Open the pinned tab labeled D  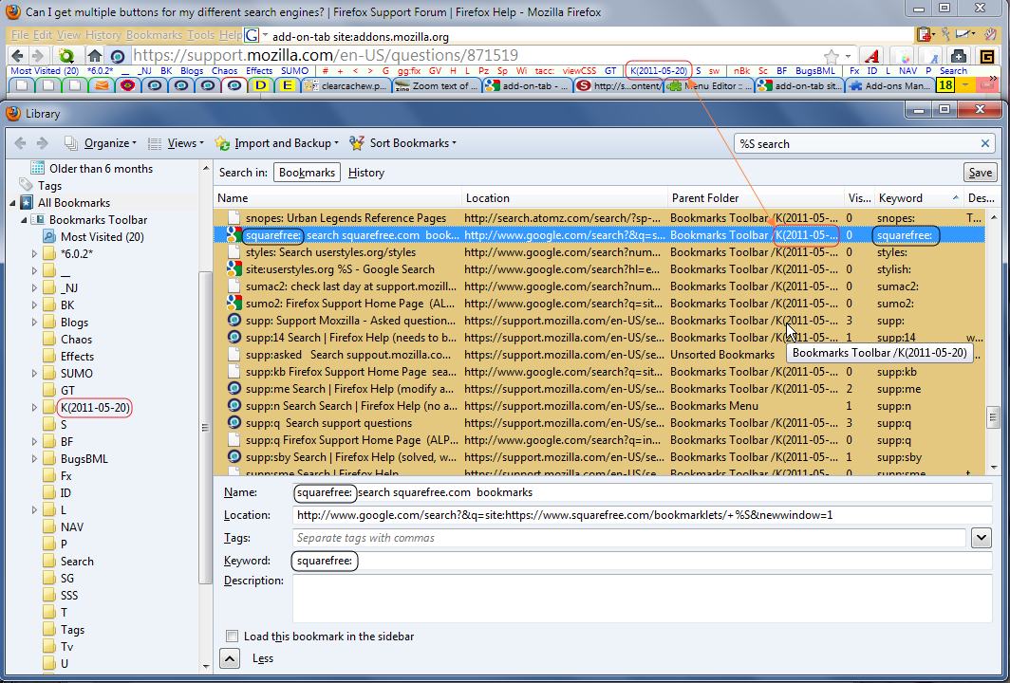261,85
